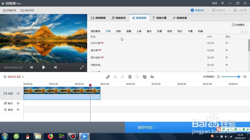Image resolution: width=250 pixels, height=140 pixels.
Task: Zoom in timeline with plus icon
Action: (x=245, y=77)
